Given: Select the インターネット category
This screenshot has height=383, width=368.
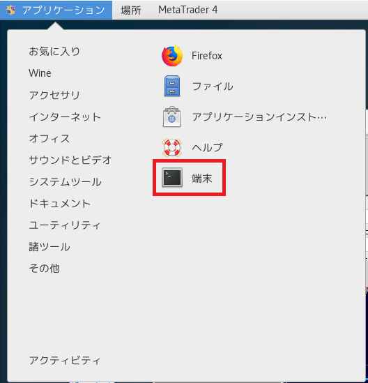Looking at the screenshot, I should 65,117.
